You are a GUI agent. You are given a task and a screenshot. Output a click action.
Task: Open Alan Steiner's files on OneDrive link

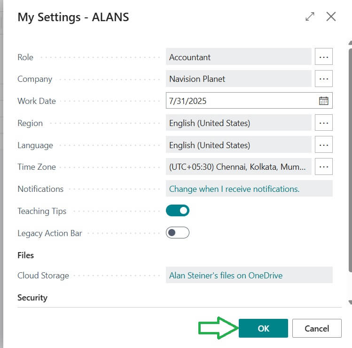click(x=226, y=275)
